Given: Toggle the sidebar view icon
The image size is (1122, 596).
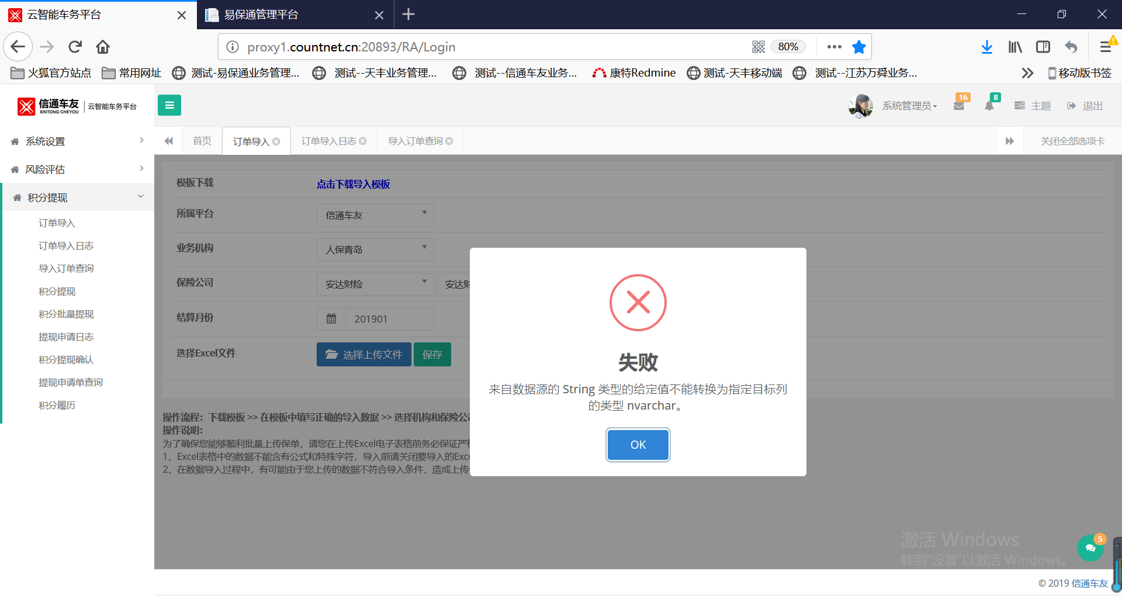Looking at the screenshot, I should coord(1043,47).
